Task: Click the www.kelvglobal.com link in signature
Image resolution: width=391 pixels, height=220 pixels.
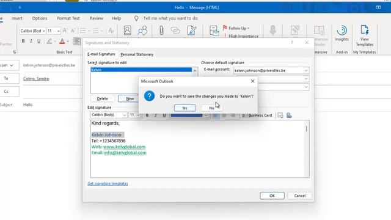Action: pyautogui.click(x=124, y=147)
